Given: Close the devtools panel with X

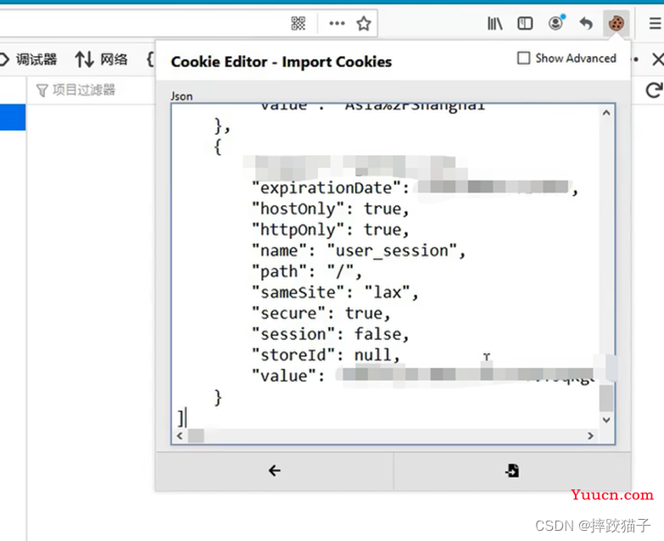Looking at the screenshot, I should [658, 59].
